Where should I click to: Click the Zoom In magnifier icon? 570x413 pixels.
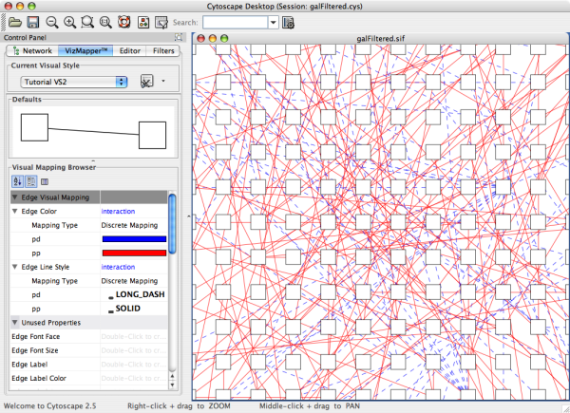point(69,21)
